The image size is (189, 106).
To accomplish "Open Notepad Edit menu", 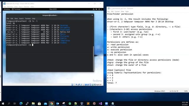I will click(112, 11).
